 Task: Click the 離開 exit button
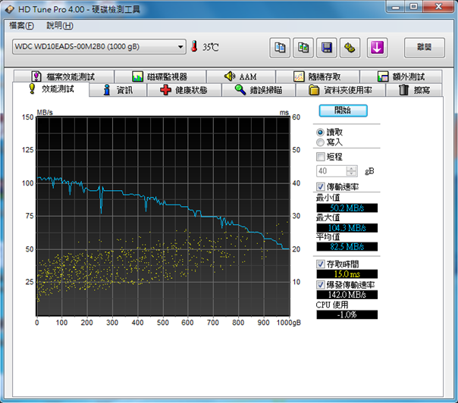point(424,47)
